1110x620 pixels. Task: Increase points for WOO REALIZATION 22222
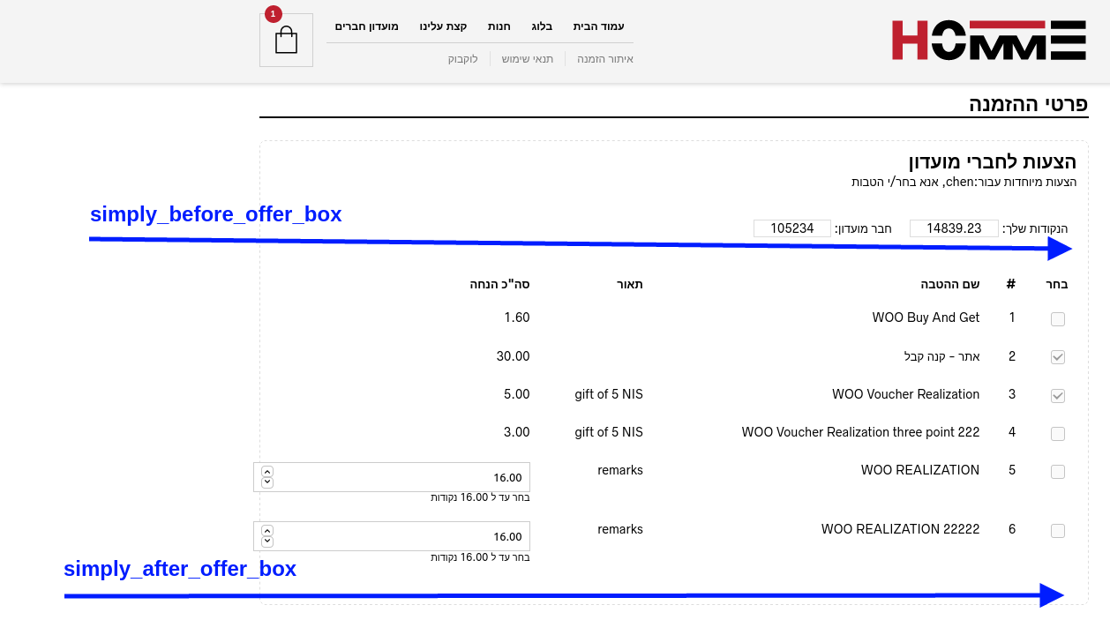pyautogui.click(x=267, y=531)
